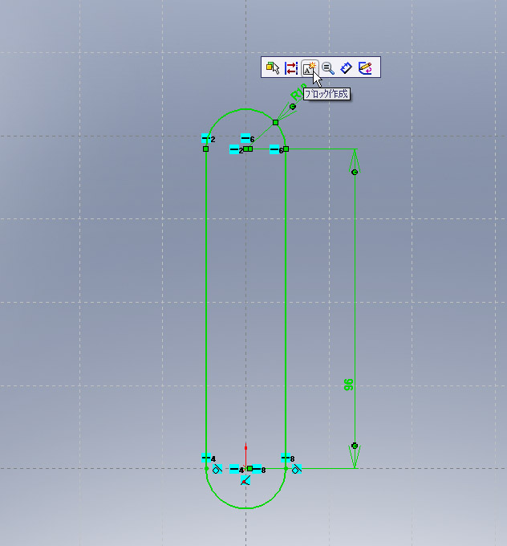Click the magnifier zoom-to-selection icon
Image resolution: width=507 pixels, height=546 pixels.
point(328,68)
